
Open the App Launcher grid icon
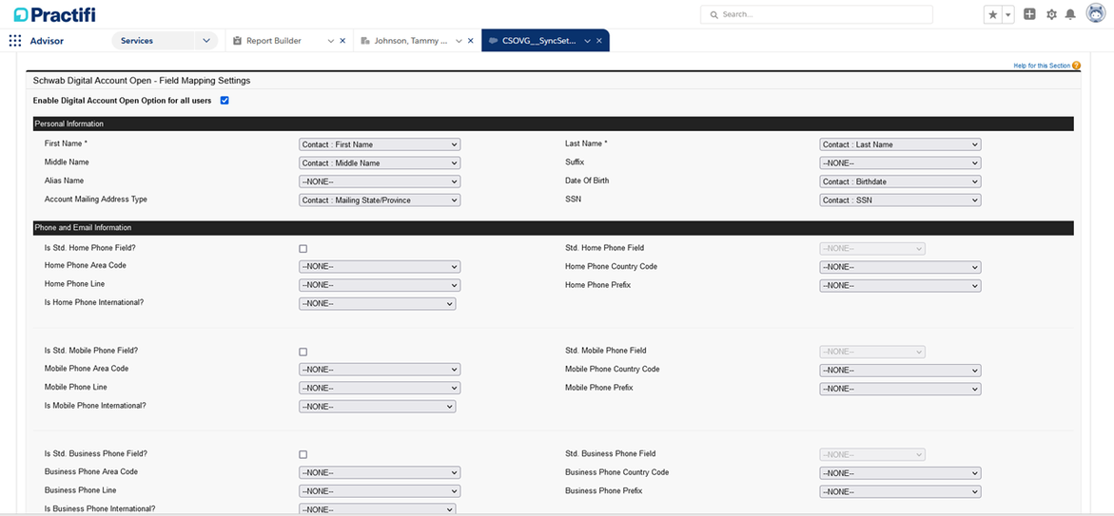pyautogui.click(x=15, y=41)
